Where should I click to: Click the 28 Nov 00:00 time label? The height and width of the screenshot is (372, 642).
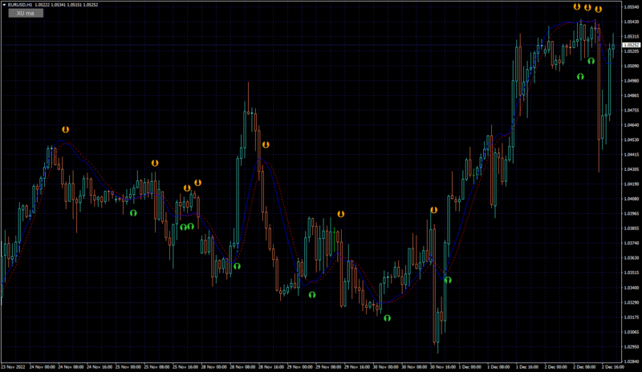(x=213, y=367)
